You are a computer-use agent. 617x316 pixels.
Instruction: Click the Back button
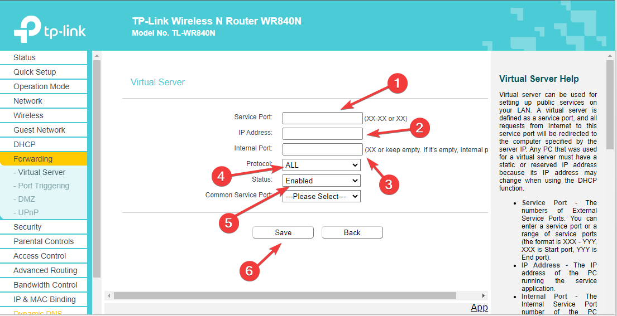click(352, 232)
